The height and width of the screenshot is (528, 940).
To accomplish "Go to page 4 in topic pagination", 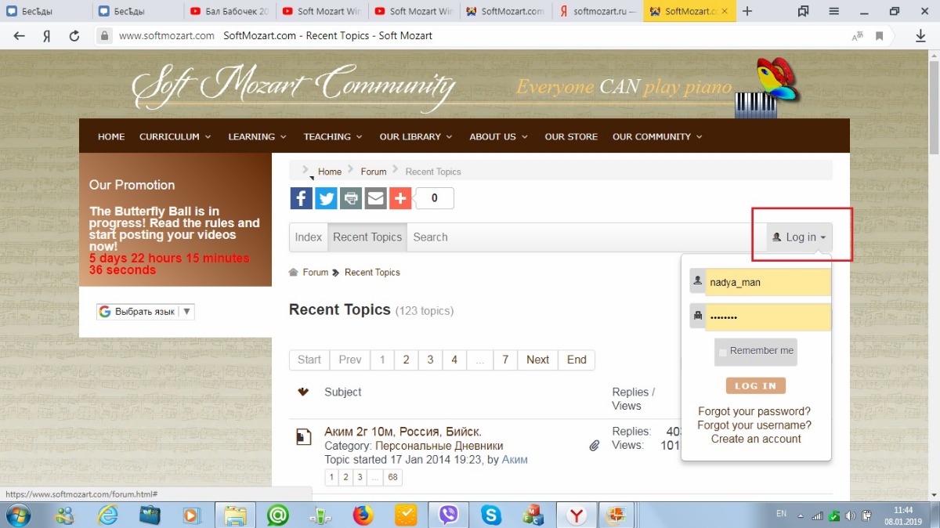I will 454,360.
